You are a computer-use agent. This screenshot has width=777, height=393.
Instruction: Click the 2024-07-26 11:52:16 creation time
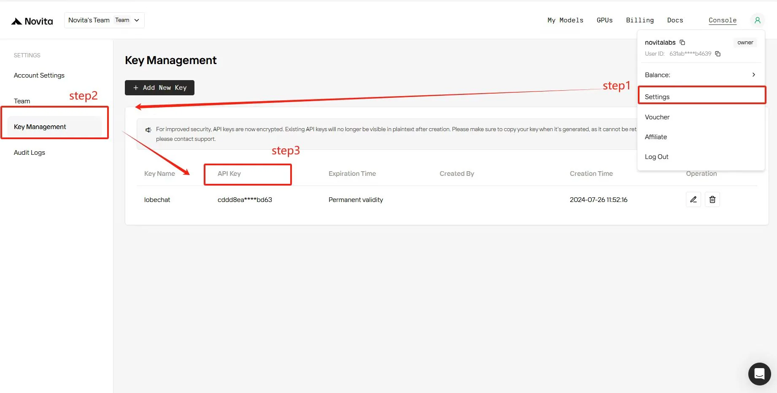(599, 199)
